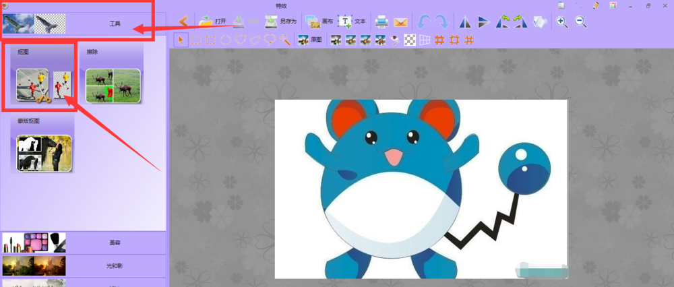This screenshot has width=674, height=287.
Task: Click 原图 to show original image
Action: tap(309, 40)
